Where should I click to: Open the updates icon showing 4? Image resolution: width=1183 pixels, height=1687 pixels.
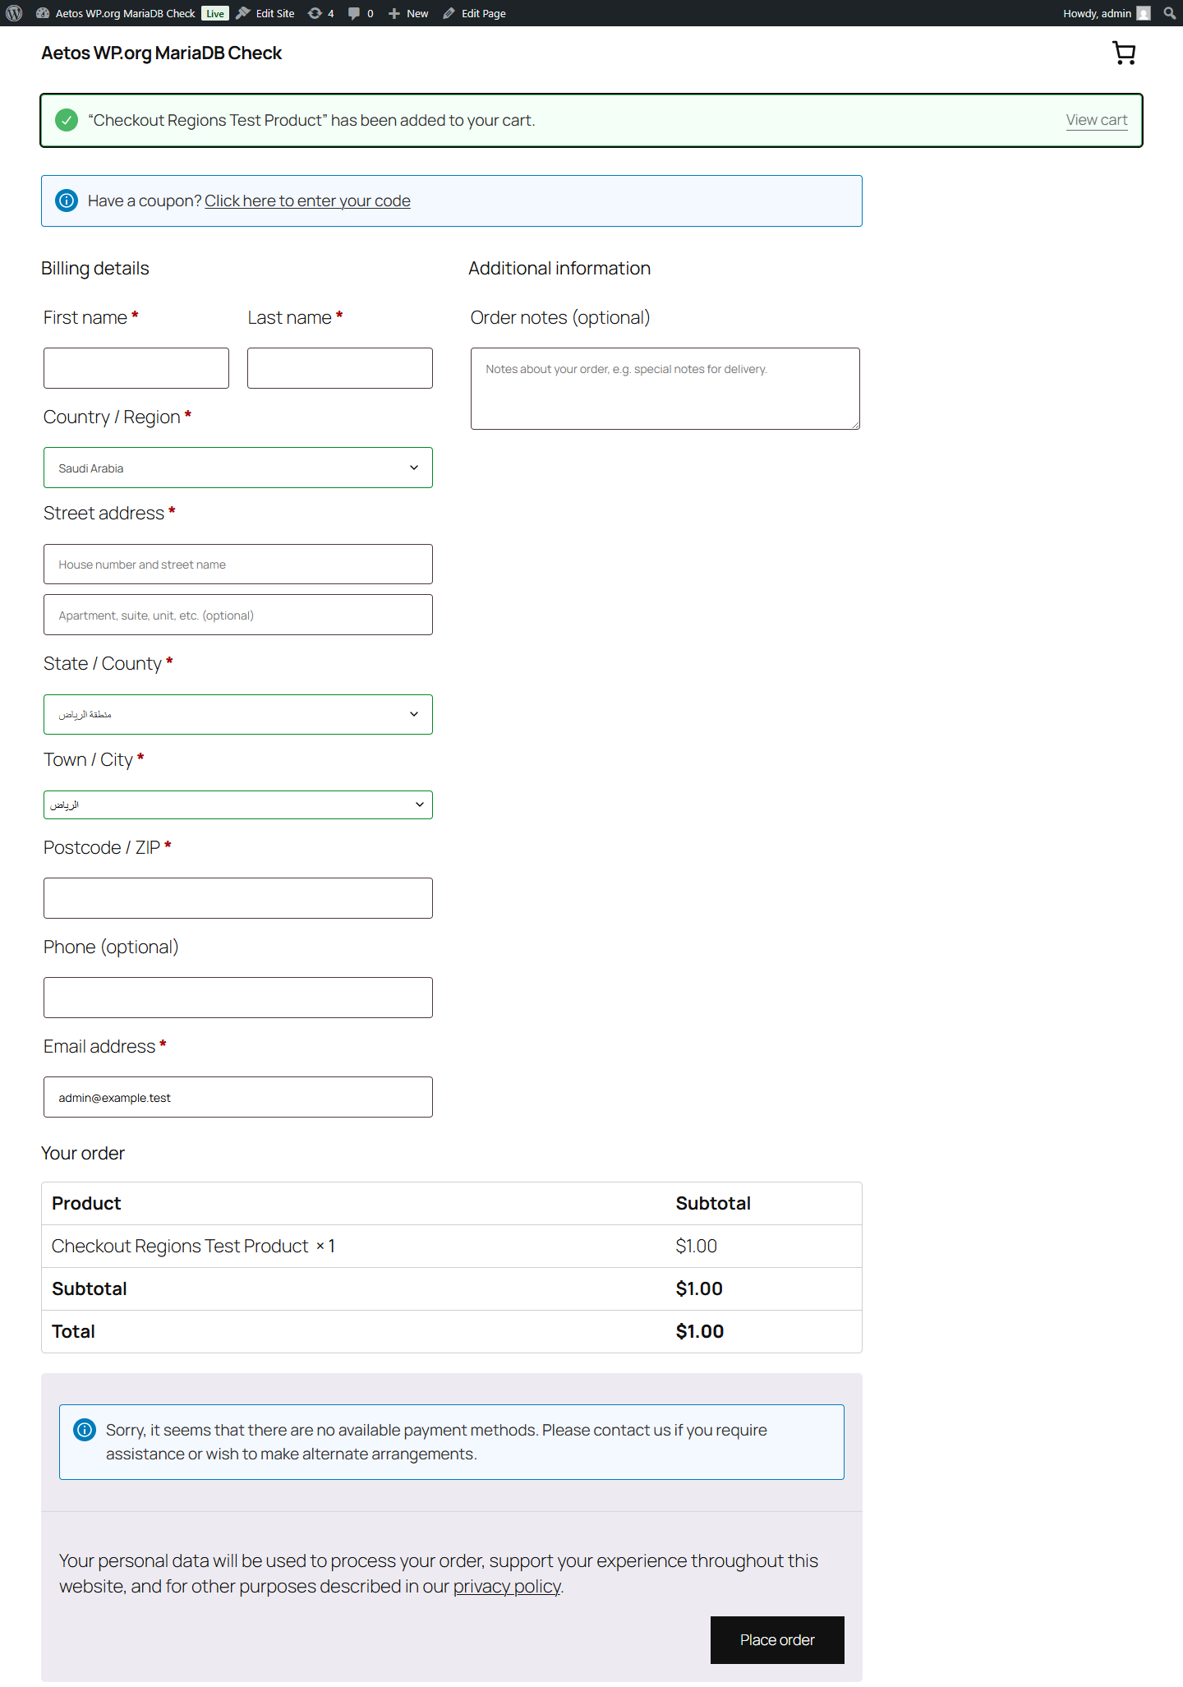[x=320, y=13]
